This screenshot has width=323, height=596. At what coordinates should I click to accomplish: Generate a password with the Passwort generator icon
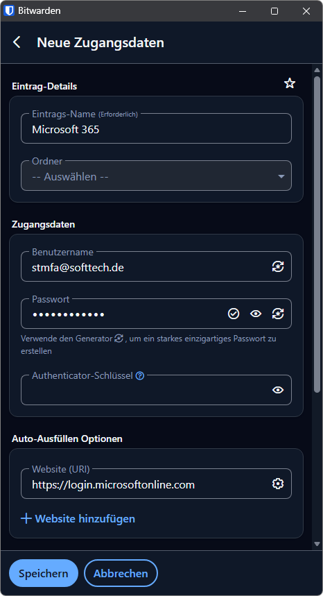coord(278,314)
